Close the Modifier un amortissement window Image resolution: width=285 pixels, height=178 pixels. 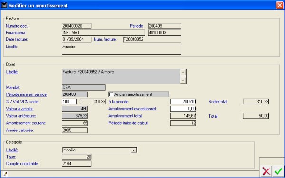click(x=280, y=5)
